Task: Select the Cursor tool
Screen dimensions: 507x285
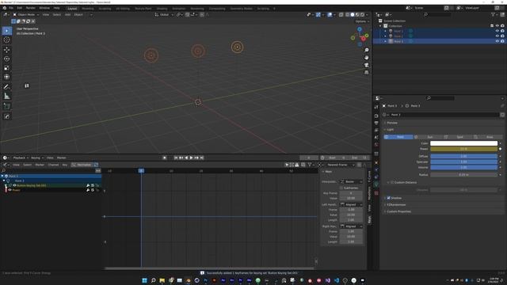Action: (7, 40)
